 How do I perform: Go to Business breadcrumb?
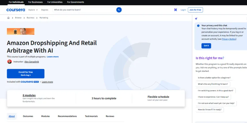coord(30,18)
